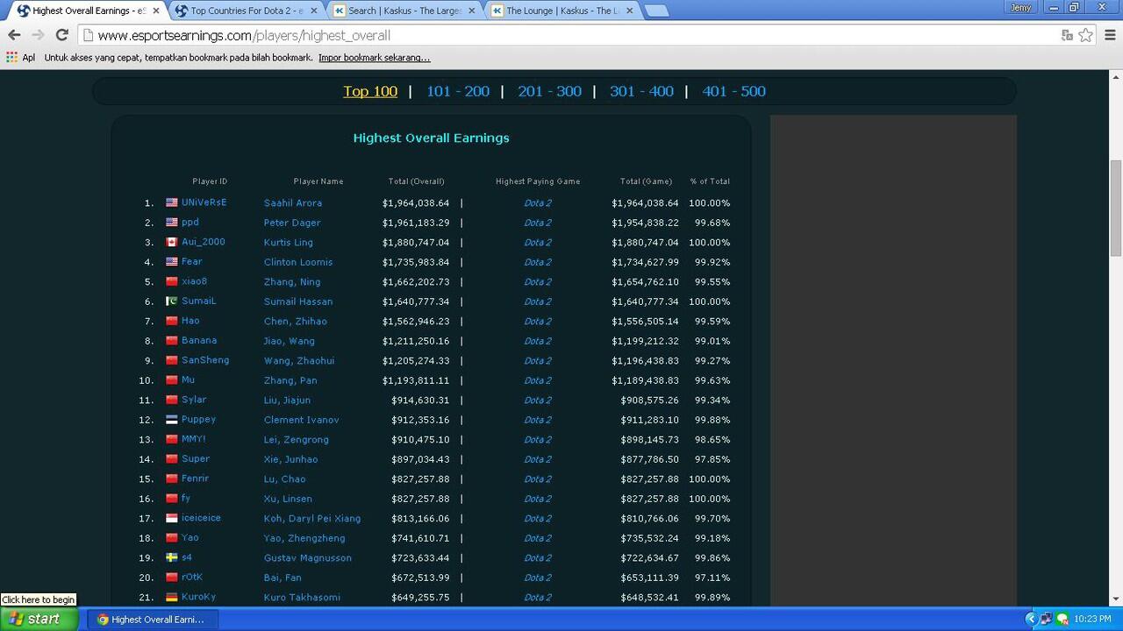The image size is (1123, 631).
Task: Reload the esportsearnings page
Action: (x=61, y=35)
